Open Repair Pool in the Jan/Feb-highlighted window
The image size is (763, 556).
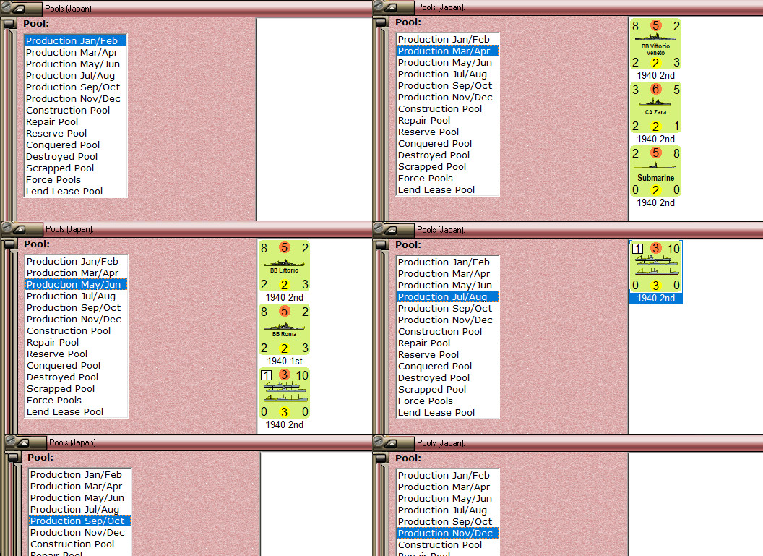(x=75, y=121)
